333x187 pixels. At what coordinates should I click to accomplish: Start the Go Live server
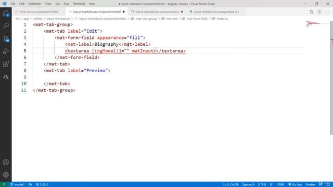[x=295, y=184]
